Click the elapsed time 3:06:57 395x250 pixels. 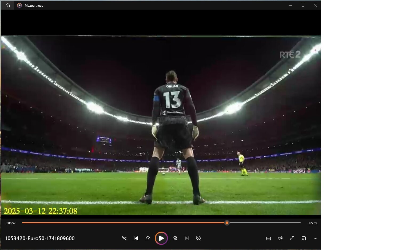point(11,223)
